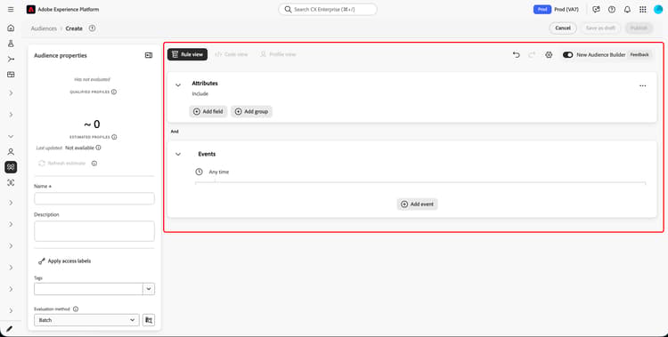
Task: Click the Add field button
Action: [x=208, y=111]
